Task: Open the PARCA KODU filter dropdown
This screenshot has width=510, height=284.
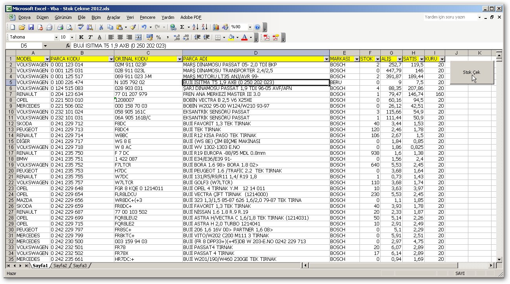Action: click(111, 59)
